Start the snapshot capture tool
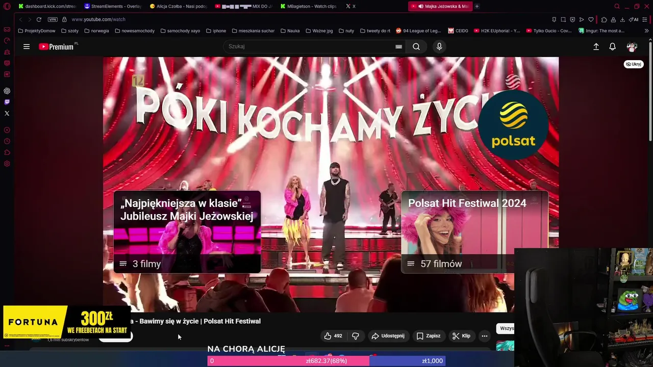653x367 pixels. point(563,19)
